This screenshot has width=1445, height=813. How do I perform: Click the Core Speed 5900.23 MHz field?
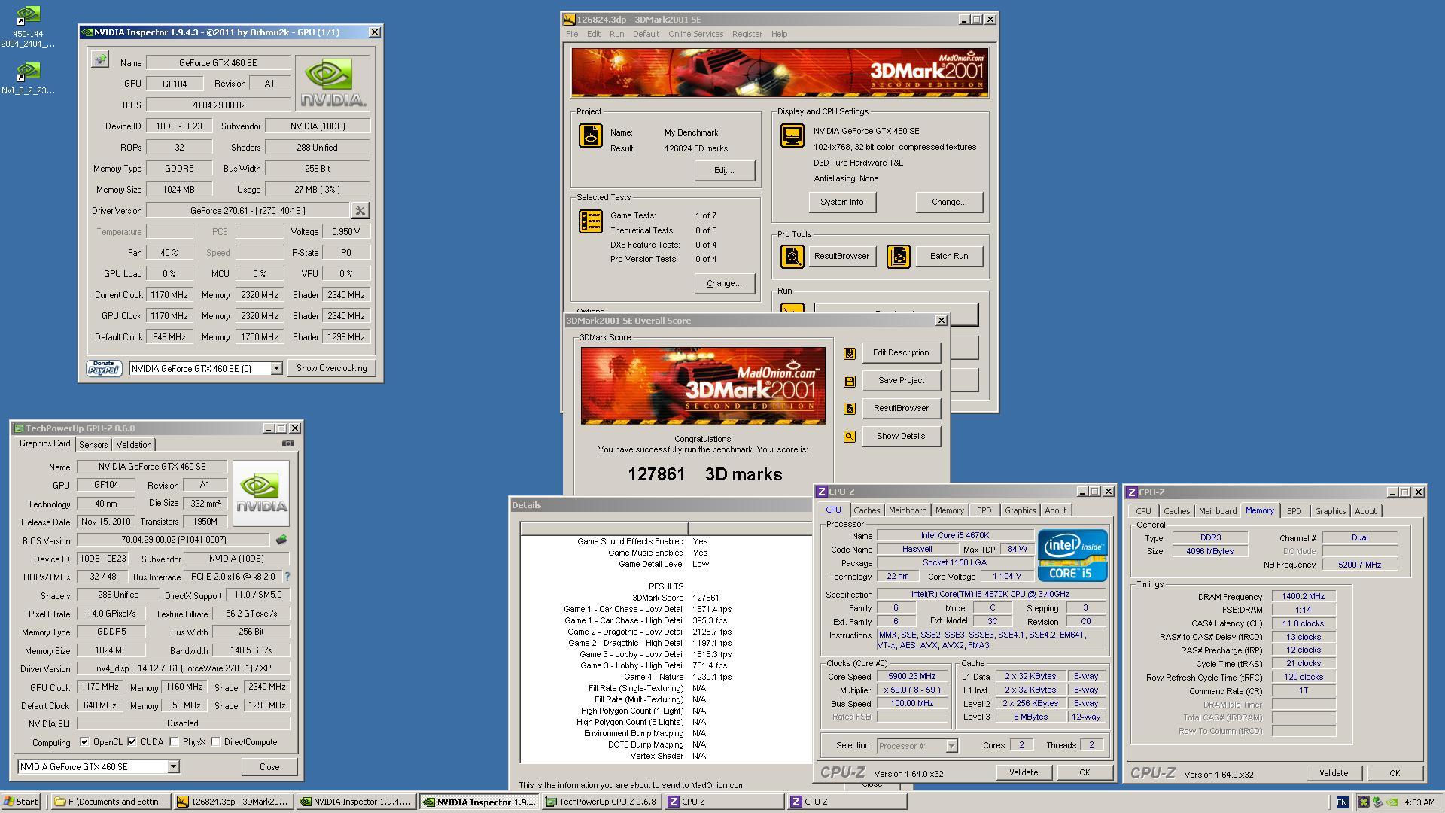tap(911, 677)
